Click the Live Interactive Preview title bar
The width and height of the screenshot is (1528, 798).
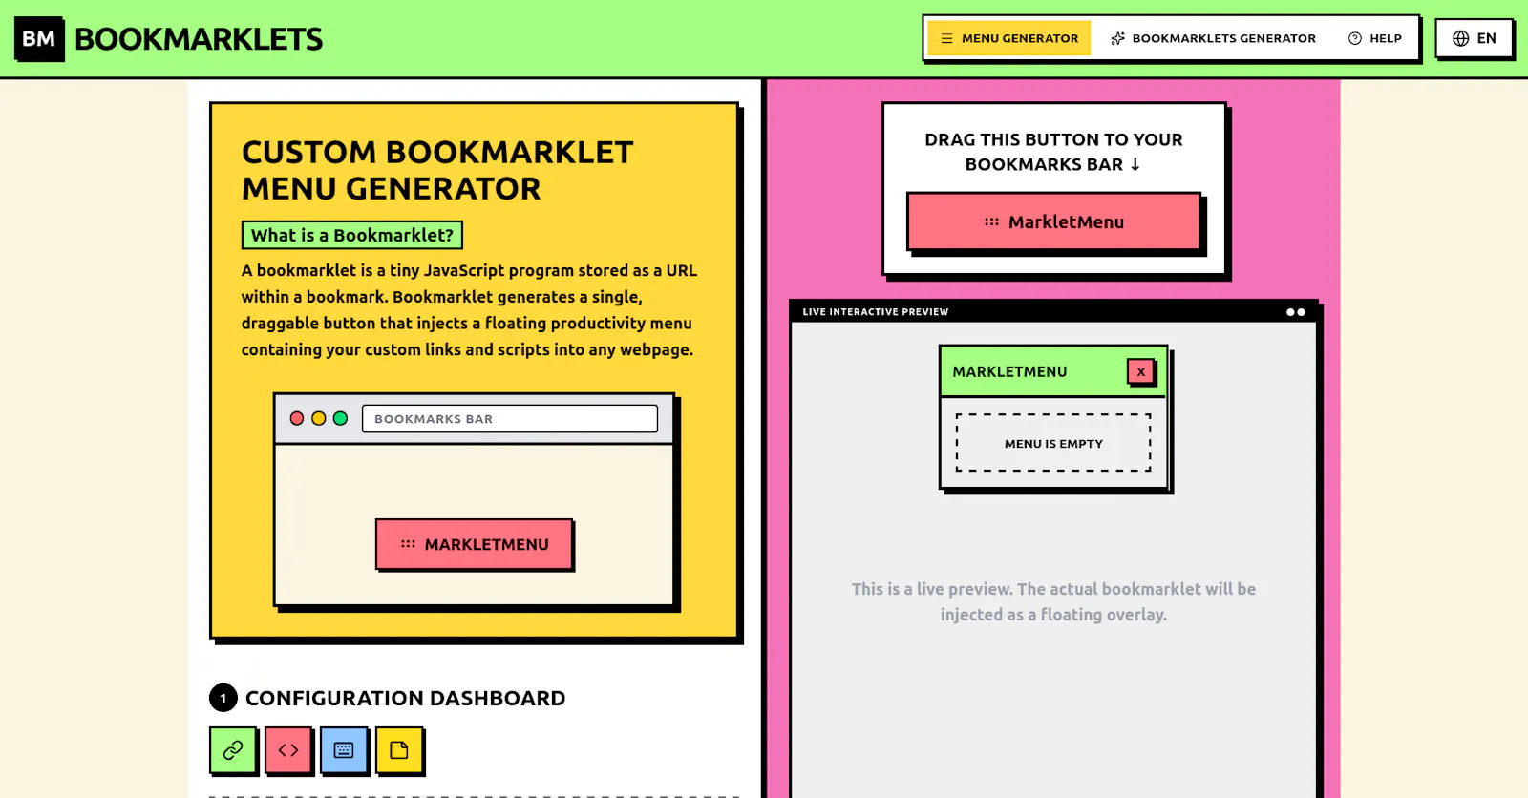click(1053, 311)
